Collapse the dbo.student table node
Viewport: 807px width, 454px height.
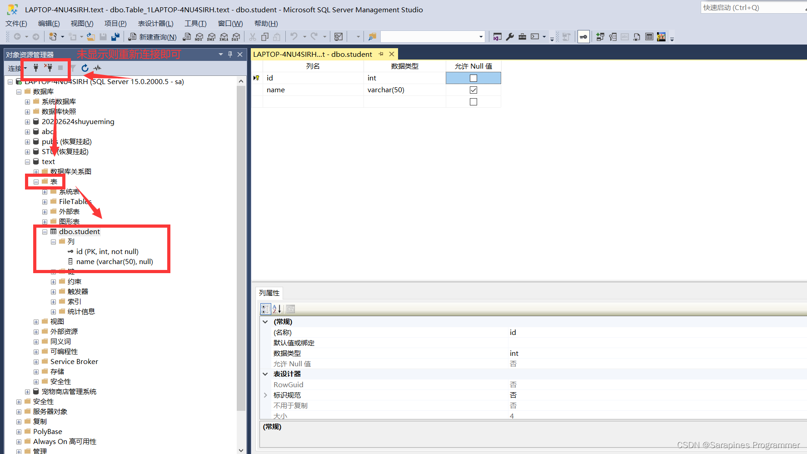45,232
